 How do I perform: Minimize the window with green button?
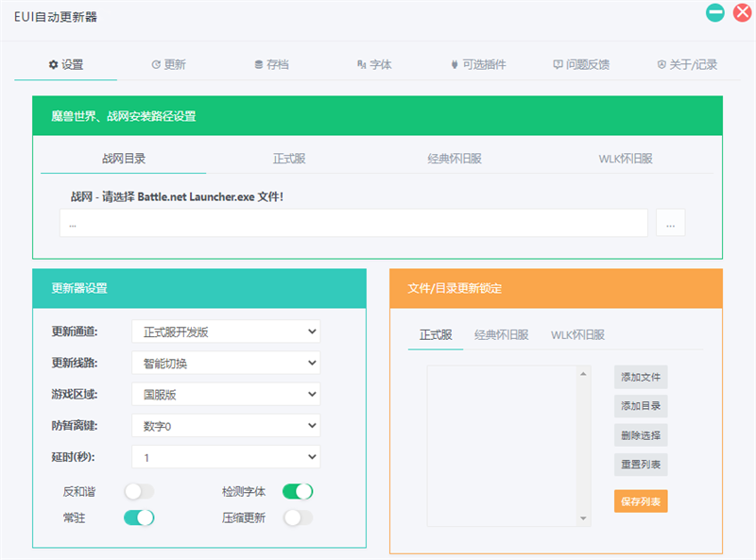point(715,13)
